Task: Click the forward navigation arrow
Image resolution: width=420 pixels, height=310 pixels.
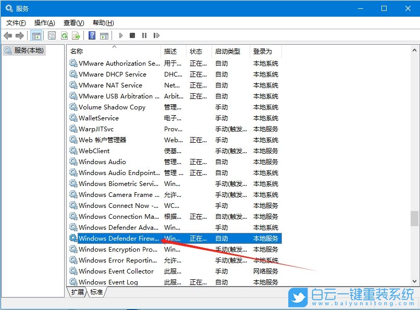Action: (19, 35)
